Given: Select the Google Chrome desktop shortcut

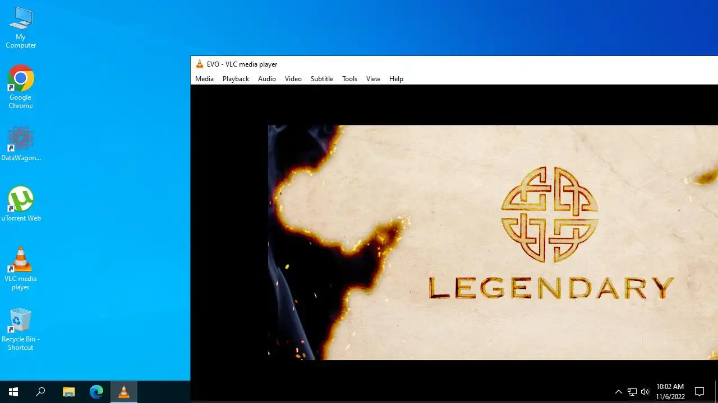Looking at the screenshot, I should point(21,87).
